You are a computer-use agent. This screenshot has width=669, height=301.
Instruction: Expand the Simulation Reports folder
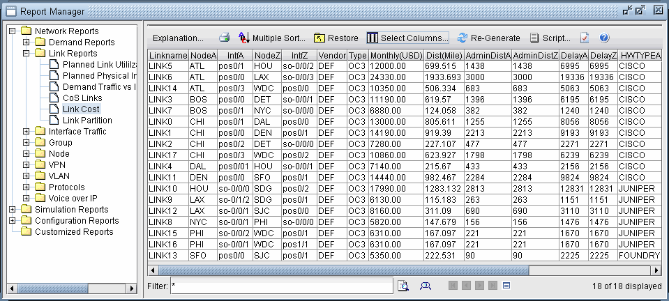pyautogui.click(x=13, y=210)
